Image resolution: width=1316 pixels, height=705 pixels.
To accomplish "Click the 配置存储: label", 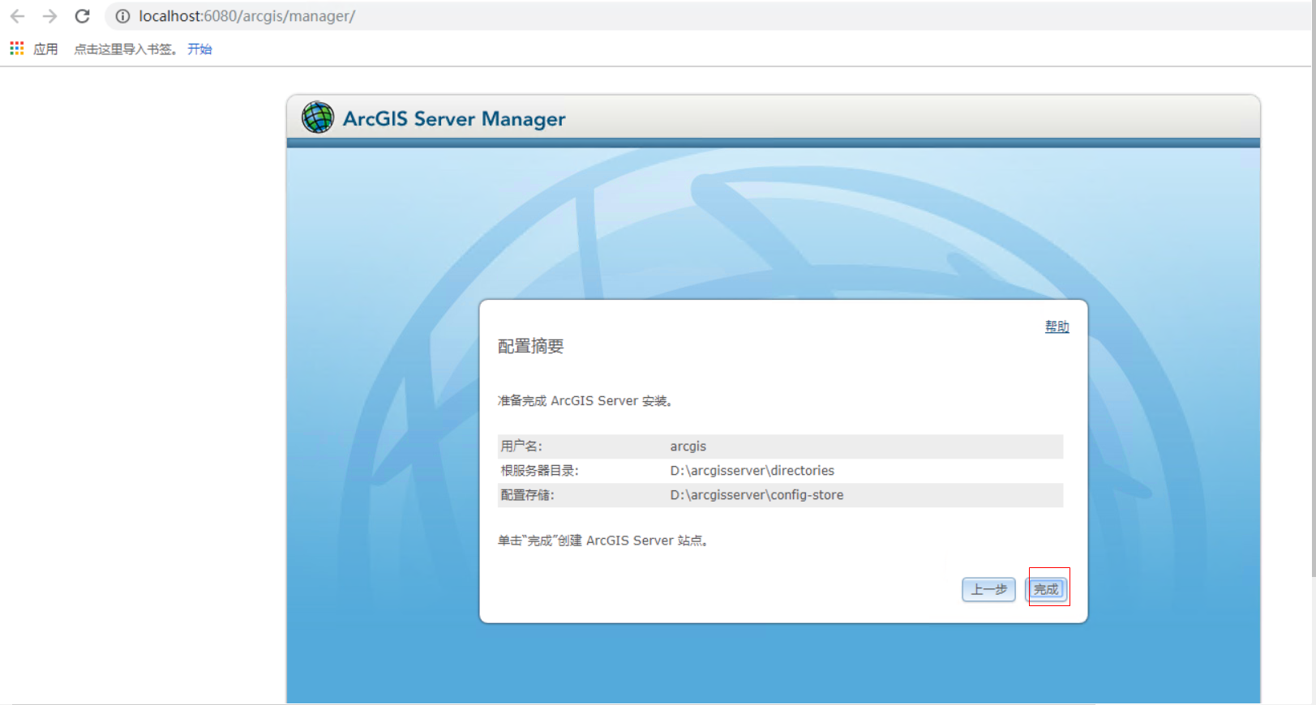I will coord(527,495).
